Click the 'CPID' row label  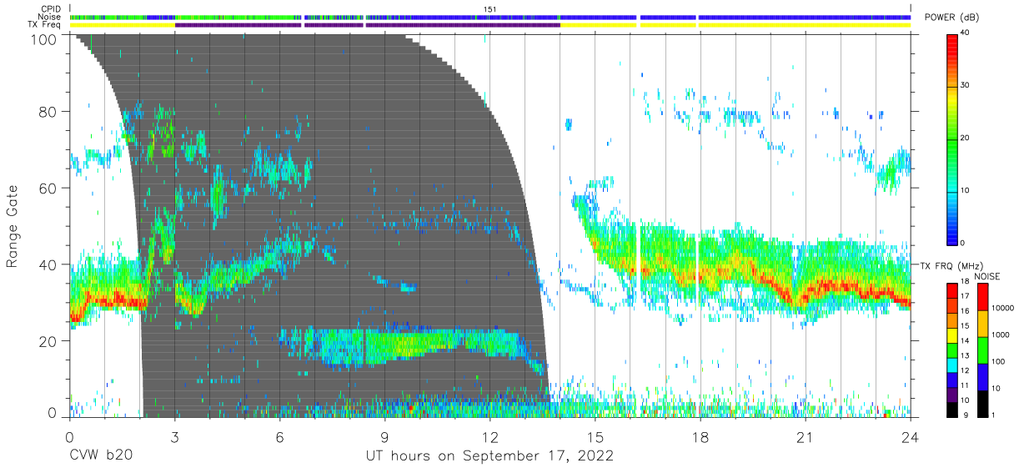click(x=52, y=9)
